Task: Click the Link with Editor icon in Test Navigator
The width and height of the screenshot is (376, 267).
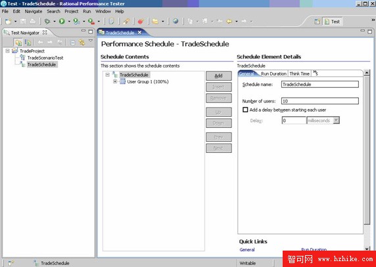Action: (82, 43)
